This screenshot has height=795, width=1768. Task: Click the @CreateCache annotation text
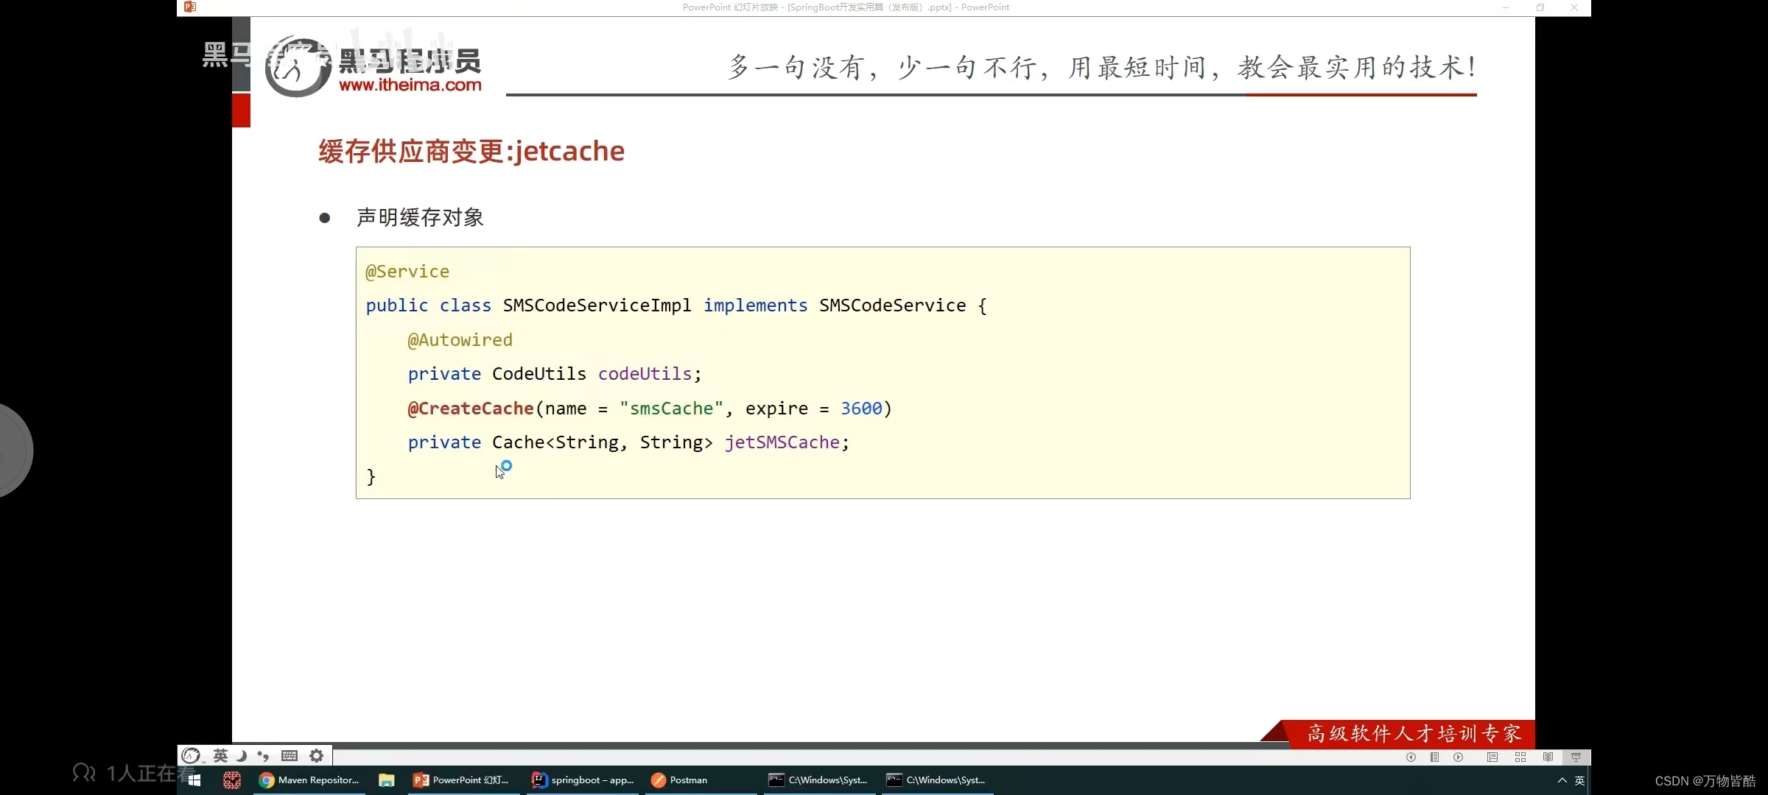point(471,409)
